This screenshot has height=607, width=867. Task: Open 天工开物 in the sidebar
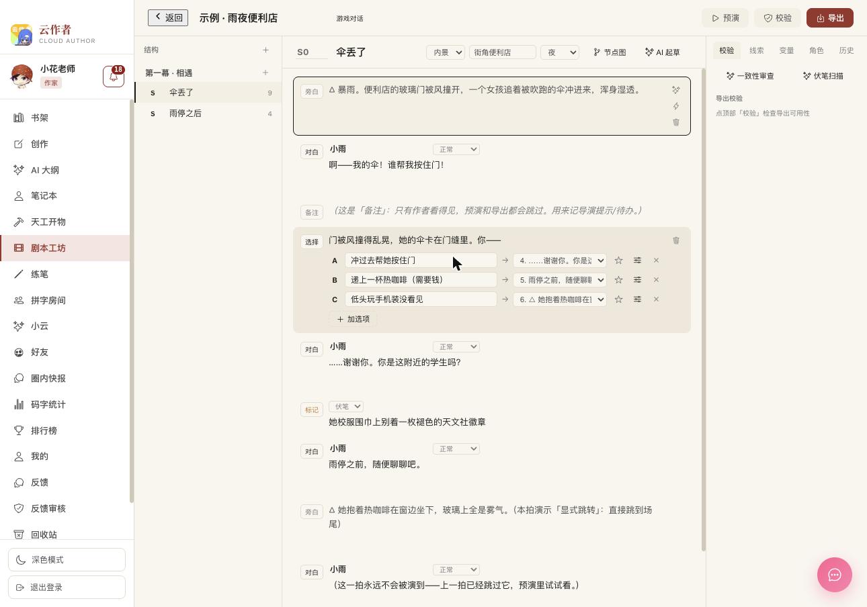point(65,222)
